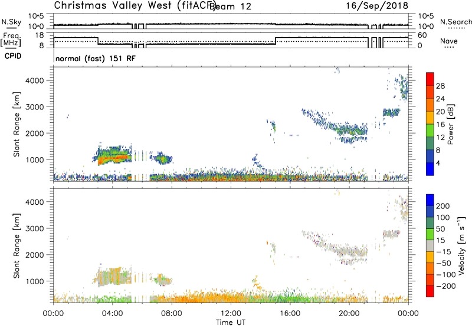Click the "04:00" time tick label
472x326 pixels.
pos(112,314)
